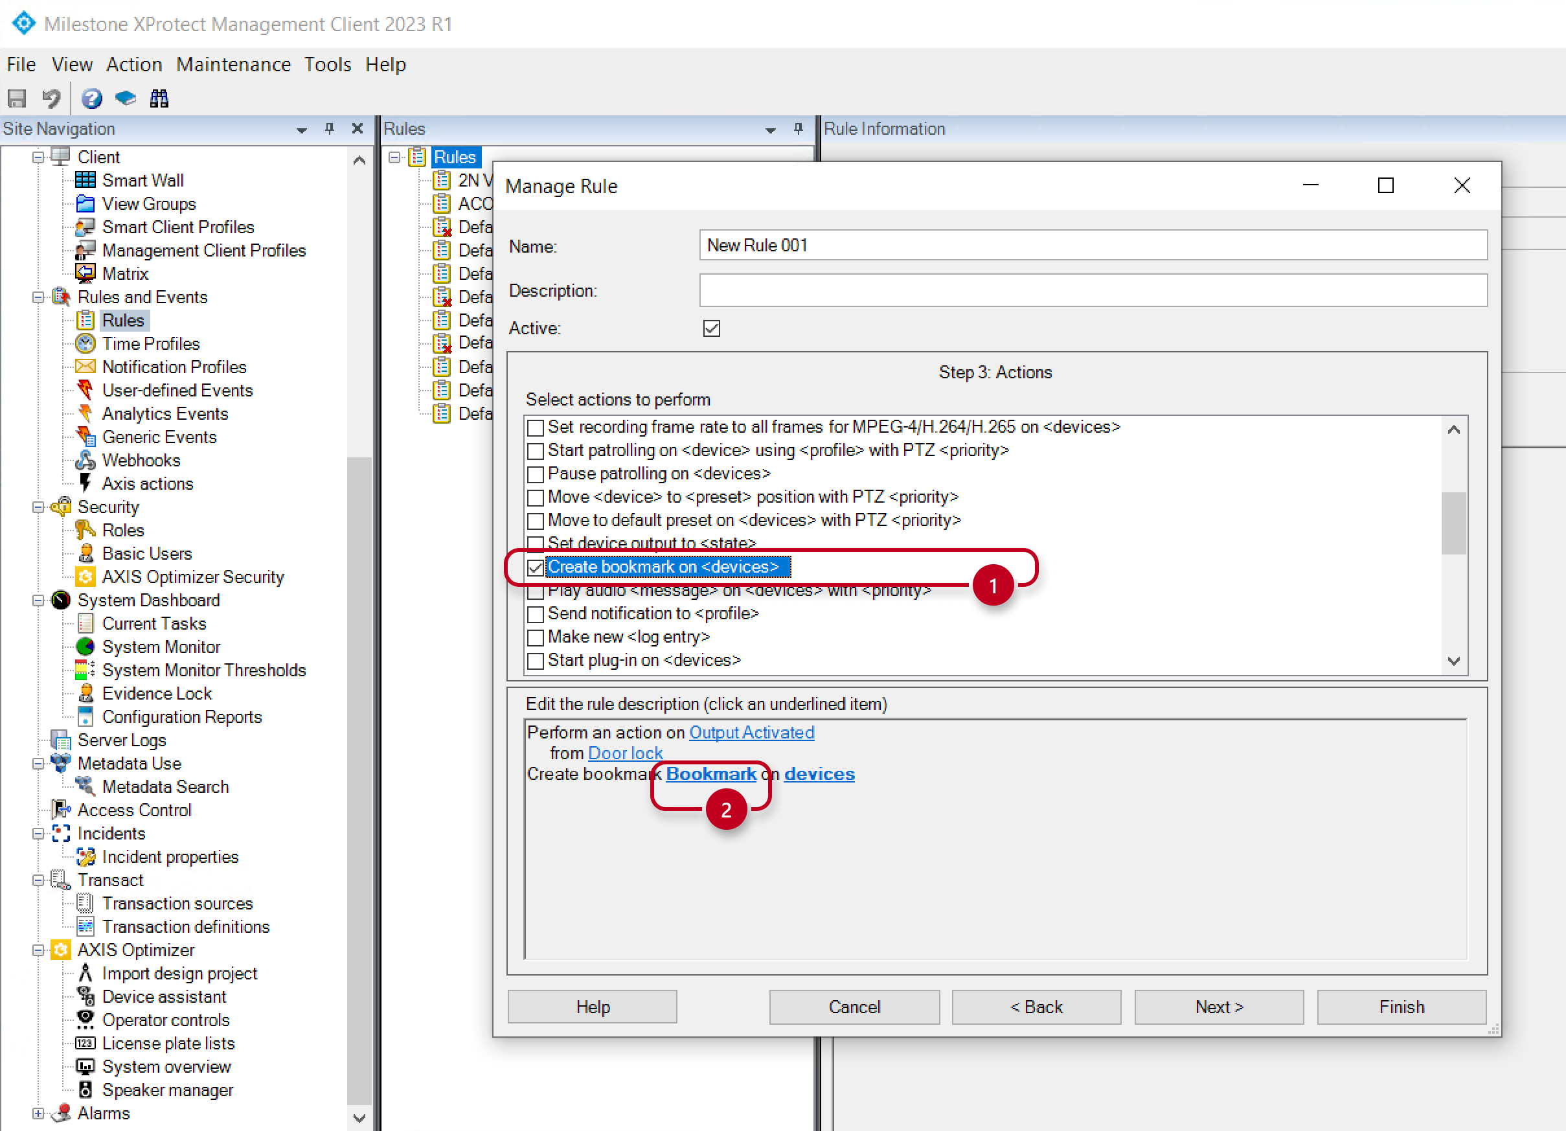Open Smart Wall icon in navigation
The width and height of the screenshot is (1566, 1131).
[x=85, y=180]
